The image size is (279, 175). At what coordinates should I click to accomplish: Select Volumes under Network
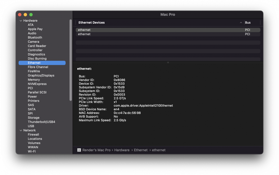pyautogui.click(x=34, y=143)
